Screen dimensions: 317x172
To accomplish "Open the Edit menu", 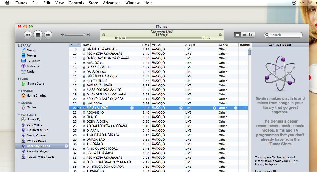I will click(47, 3).
